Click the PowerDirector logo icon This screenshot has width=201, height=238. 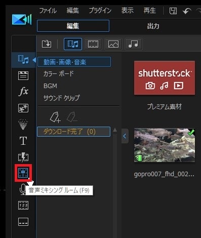click(22, 19)
